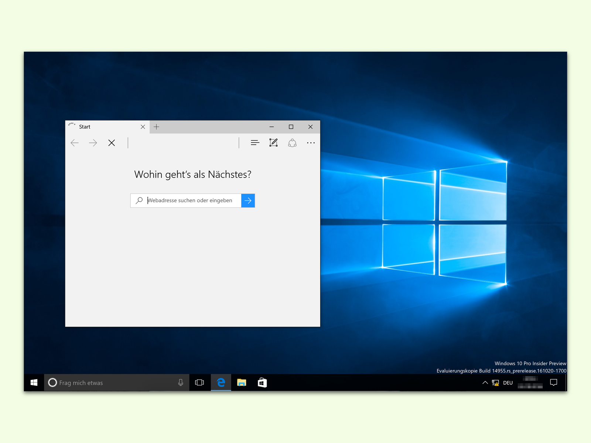
Task: Close the Start tab
Action: coord(143,127)
